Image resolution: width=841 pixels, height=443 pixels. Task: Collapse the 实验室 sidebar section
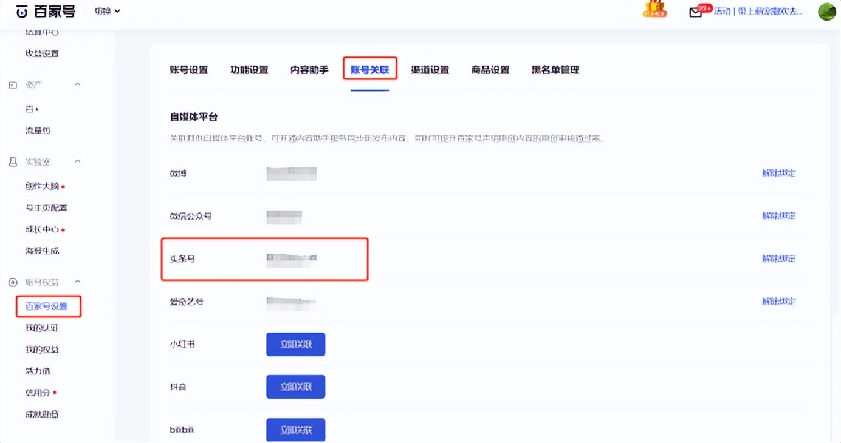pos(77,161)
